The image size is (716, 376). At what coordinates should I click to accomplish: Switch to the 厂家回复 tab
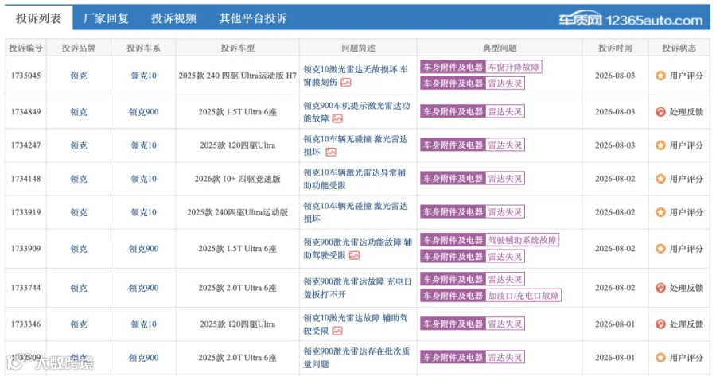pyautogui.click(x=106, y=18)
